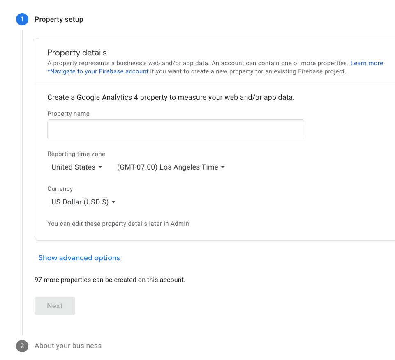The width and height of the screenshot is (395, 360).
Task: Open the About your business step label
Action: point(68,346)
